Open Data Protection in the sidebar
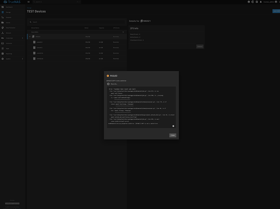280x209 pixels. click(13, 28)
